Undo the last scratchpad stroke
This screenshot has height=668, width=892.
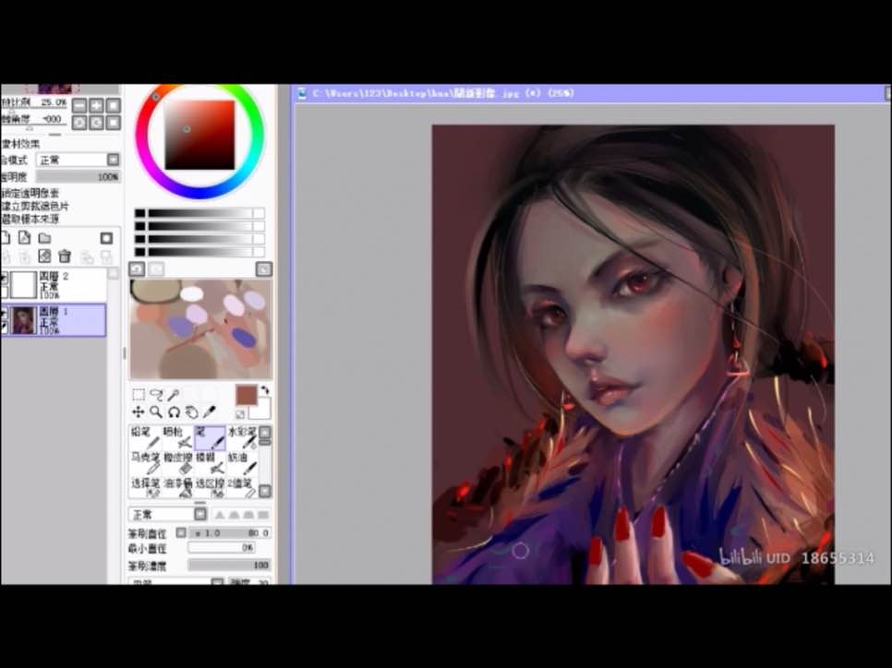137,268
